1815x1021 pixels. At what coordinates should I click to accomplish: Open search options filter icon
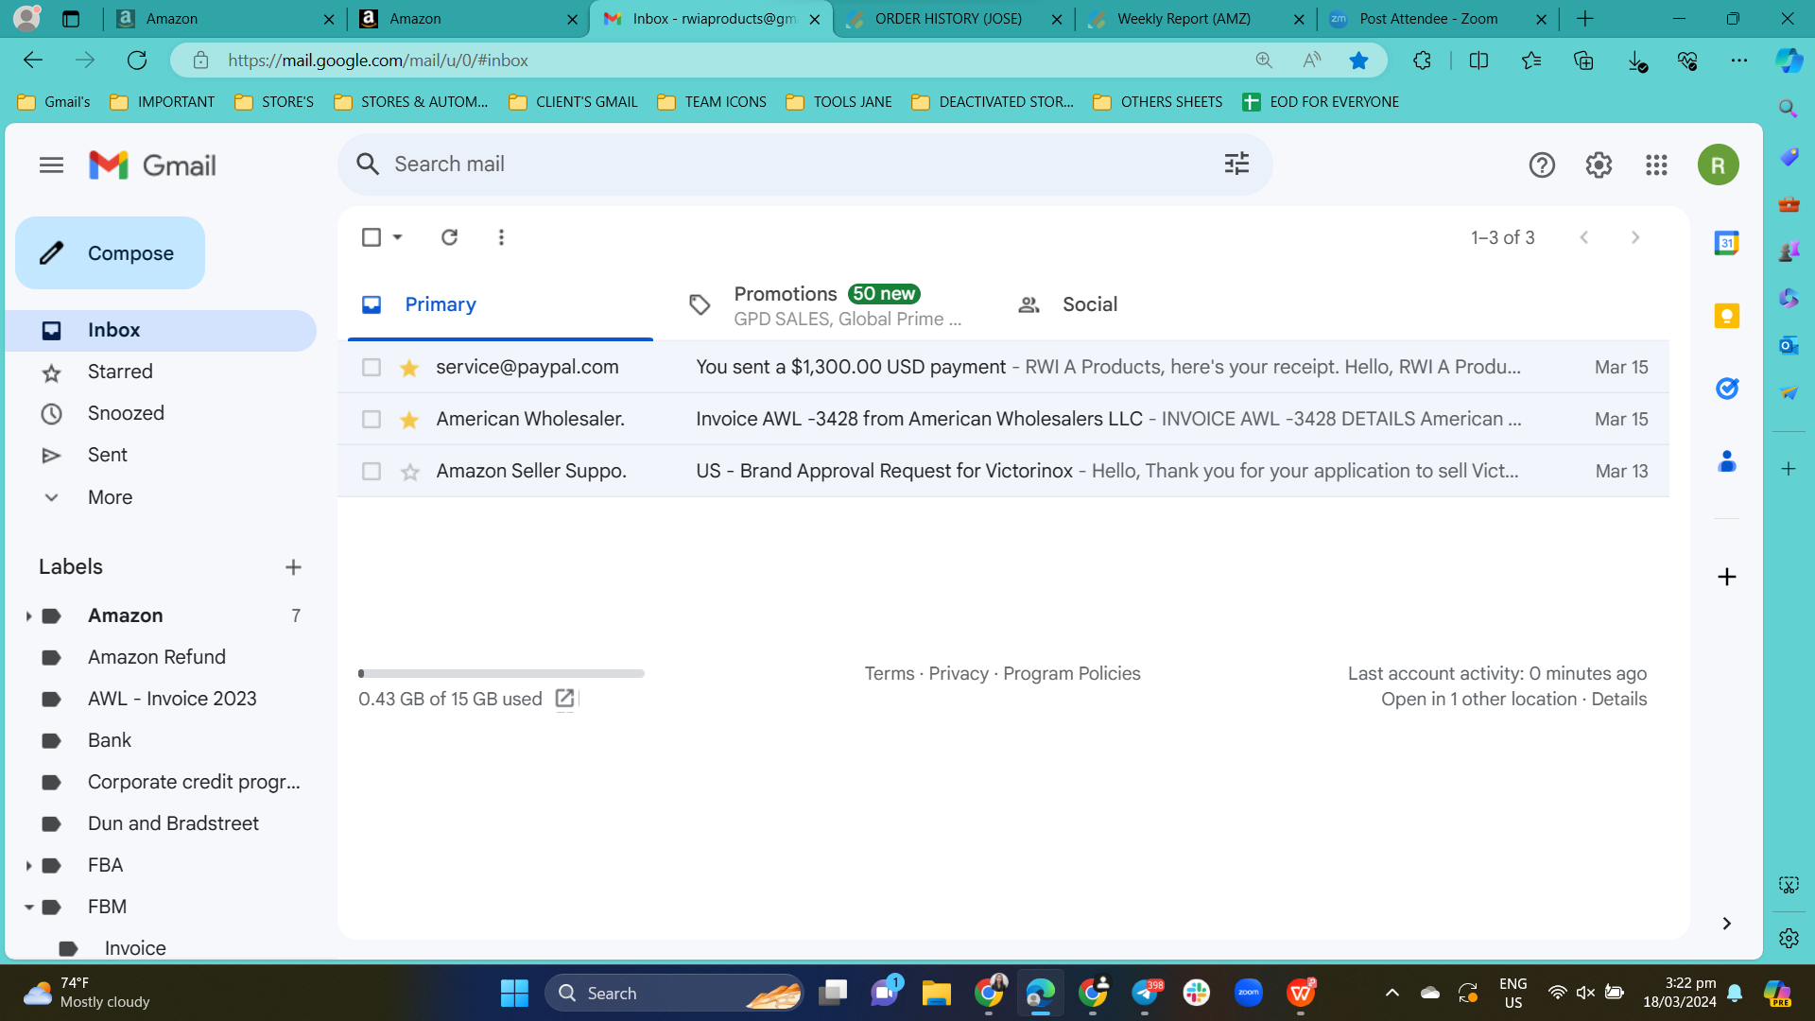point(1236,164)
